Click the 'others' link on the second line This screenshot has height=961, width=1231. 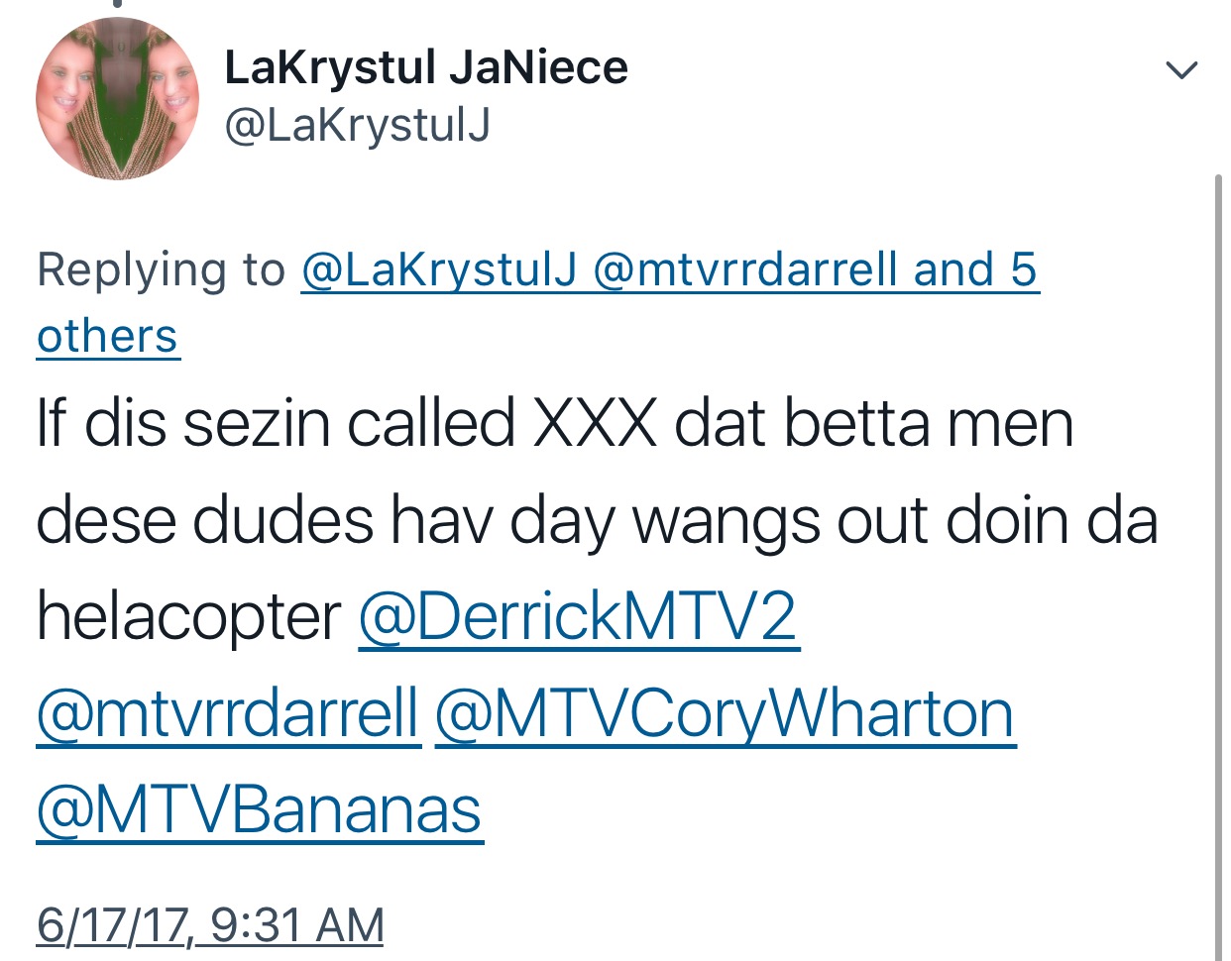click(x=108, y=336)
